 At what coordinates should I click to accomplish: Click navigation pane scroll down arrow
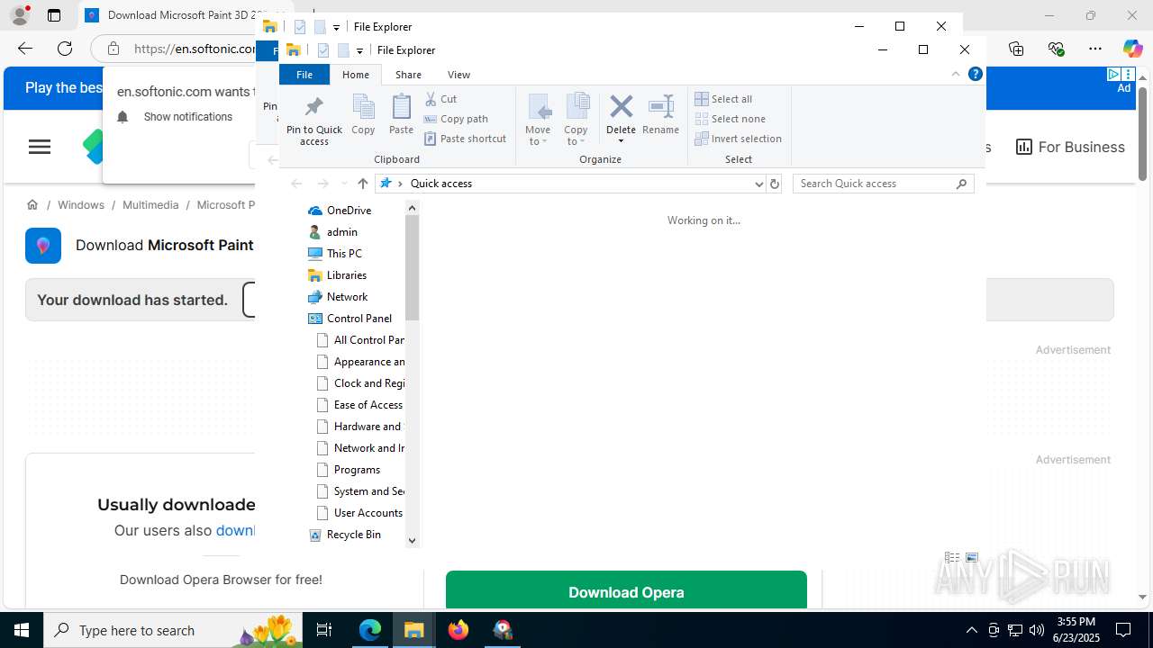tap(412, 540)
